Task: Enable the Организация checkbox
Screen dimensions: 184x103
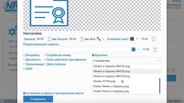Action: pyautogui.click(x=24, y=64)
